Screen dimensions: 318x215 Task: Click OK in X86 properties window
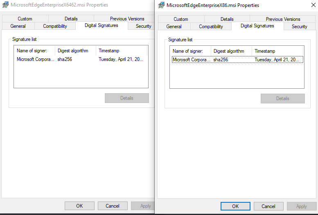[235, 206]
